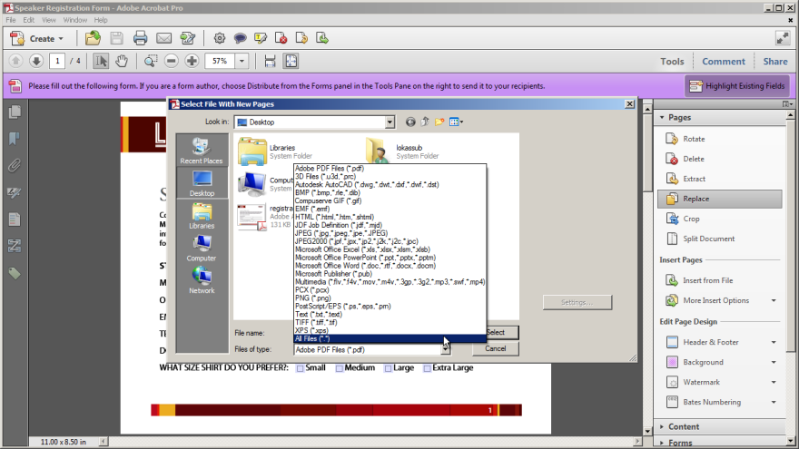
Task: Open the Tools pane tab
Action: tap(672, 61)
